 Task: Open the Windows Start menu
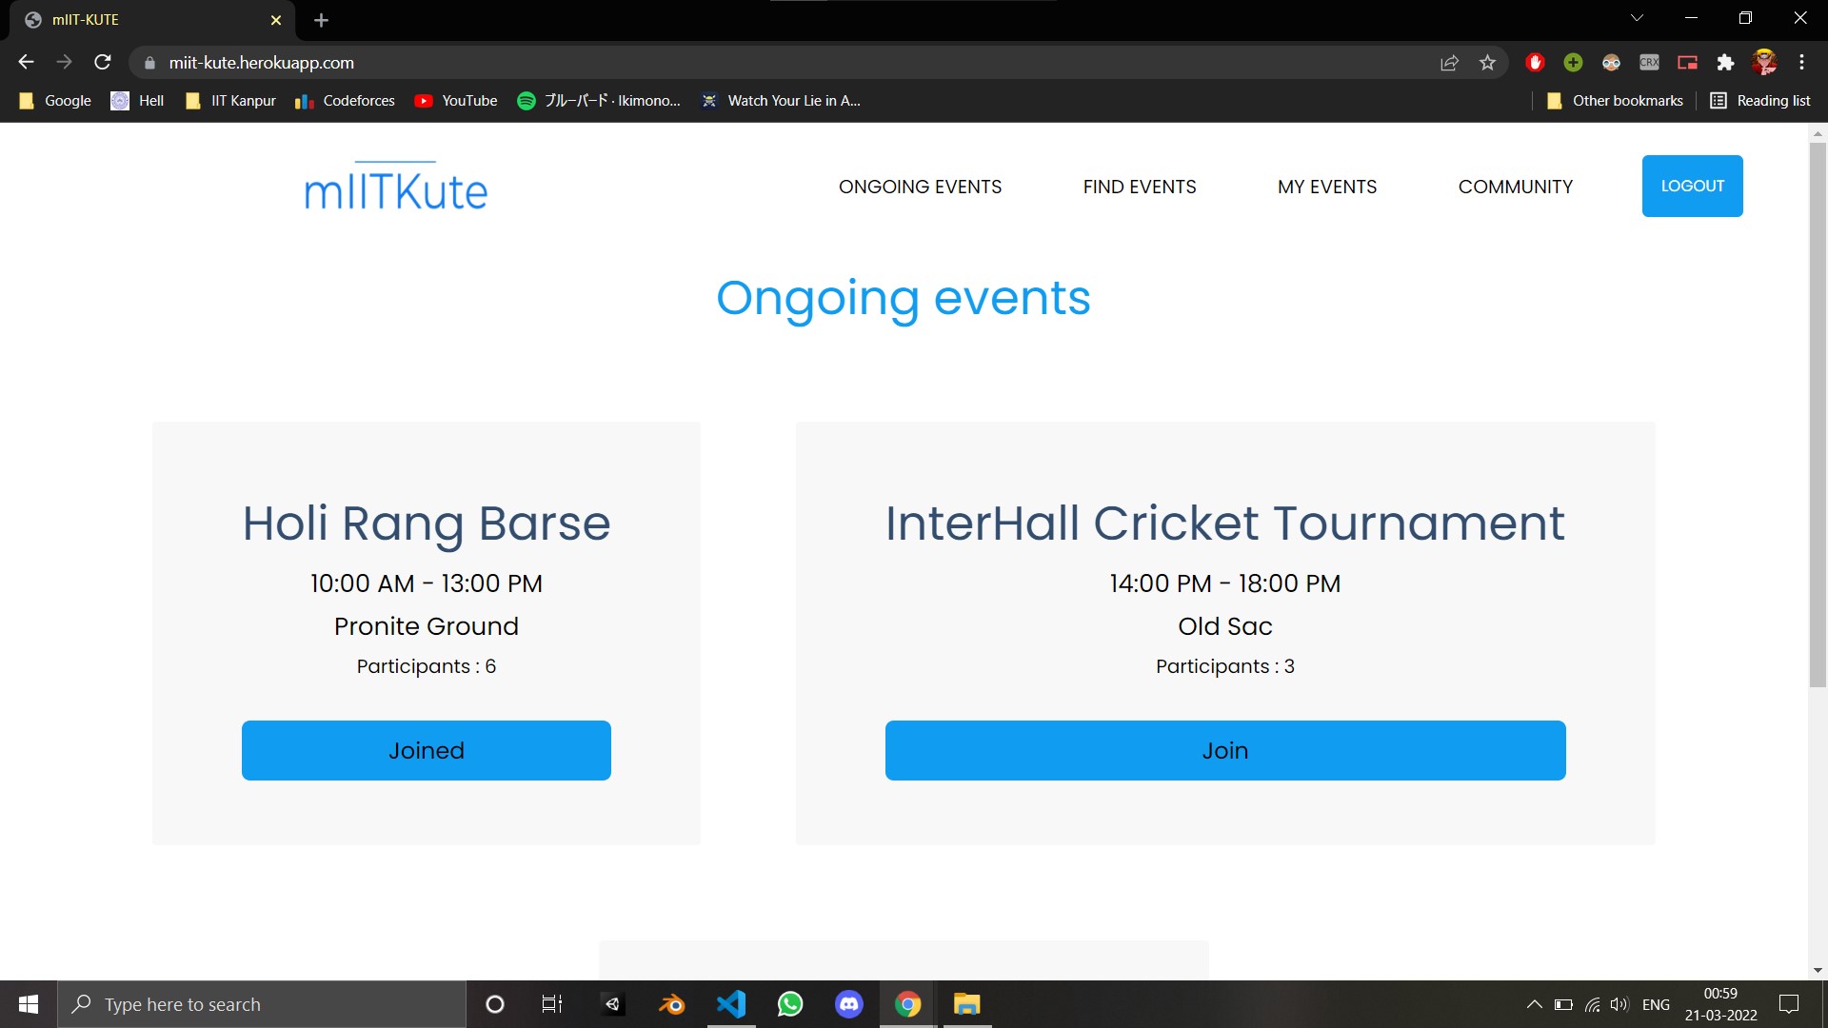pyautogui.click(x=29, y=1004)
